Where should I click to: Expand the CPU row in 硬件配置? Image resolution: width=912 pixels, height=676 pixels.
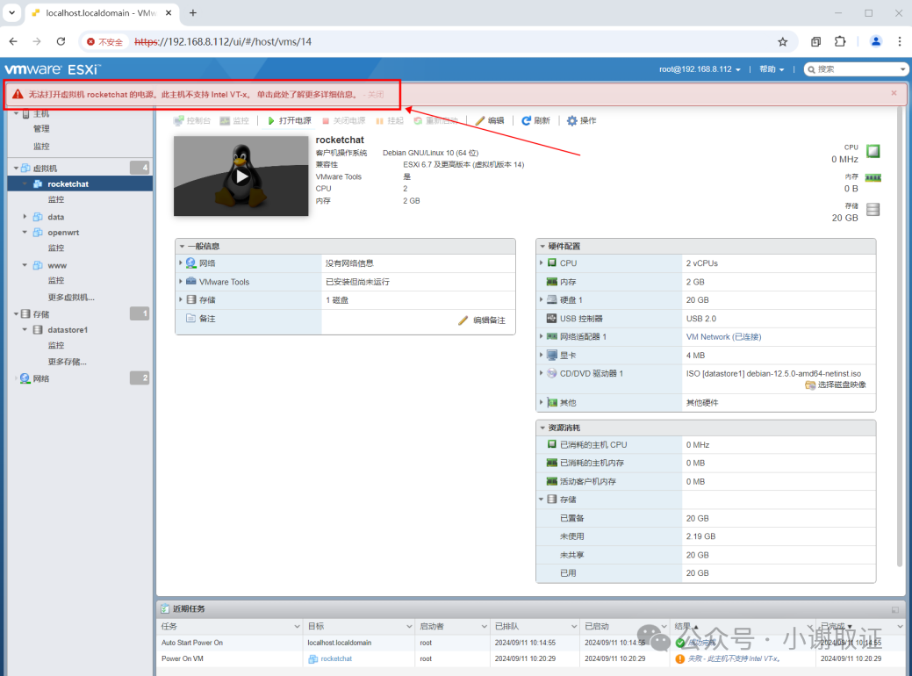[541, 263]
